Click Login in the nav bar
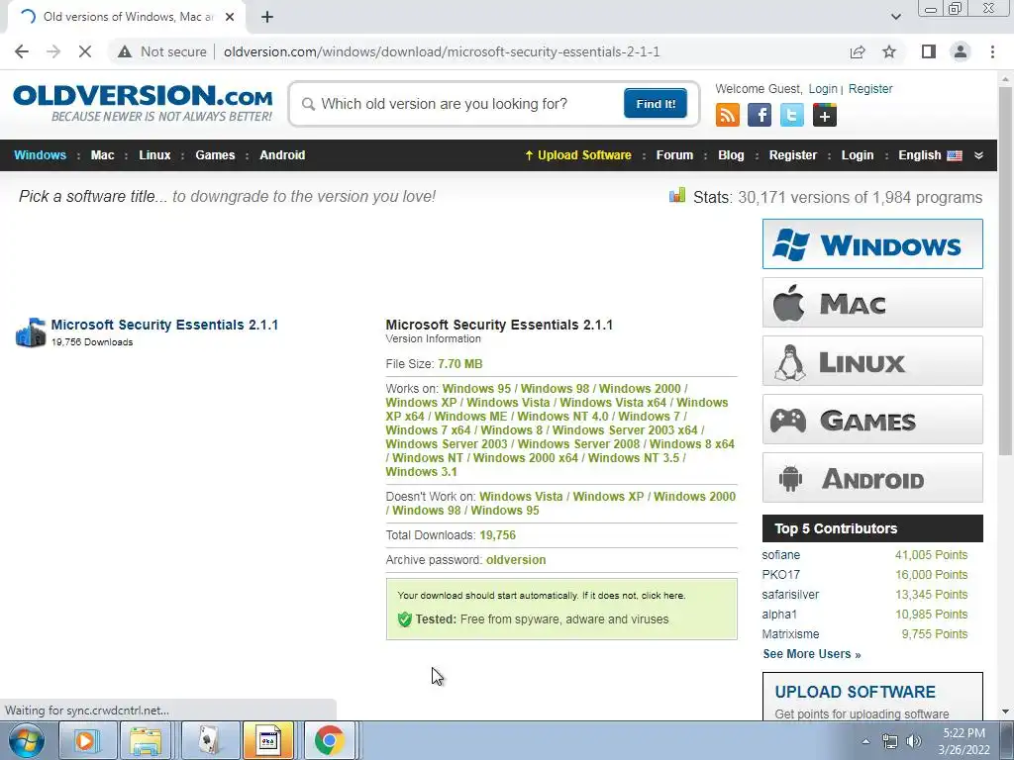1014x760 pixels. click(857, 155)
